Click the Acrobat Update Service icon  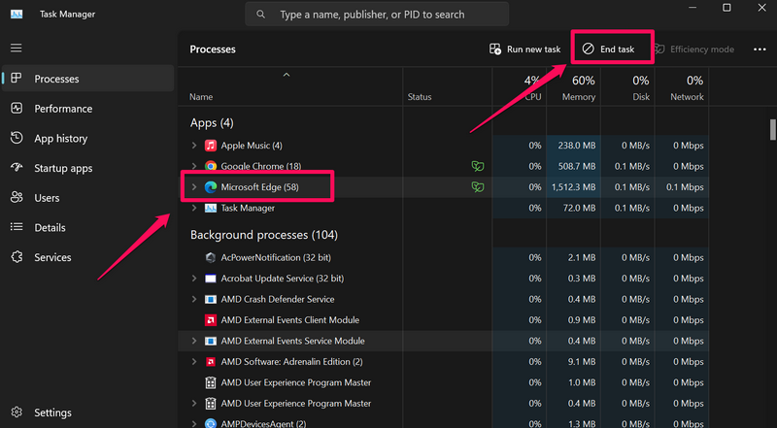click(211, 279)
